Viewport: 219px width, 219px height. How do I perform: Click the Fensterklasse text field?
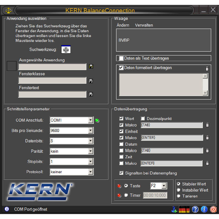click(52, 81)
